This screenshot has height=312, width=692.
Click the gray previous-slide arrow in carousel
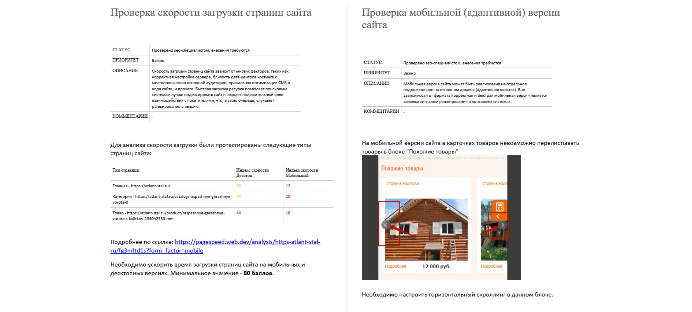click(386, 225)
